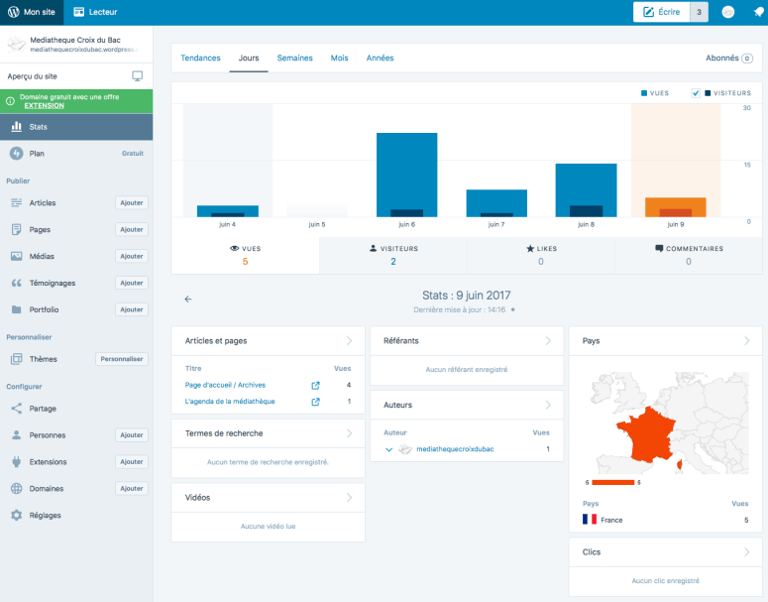768x602 pixels.
Task: Expand the Articles et pages panel chevron
Action: click(x=348, y=341)
